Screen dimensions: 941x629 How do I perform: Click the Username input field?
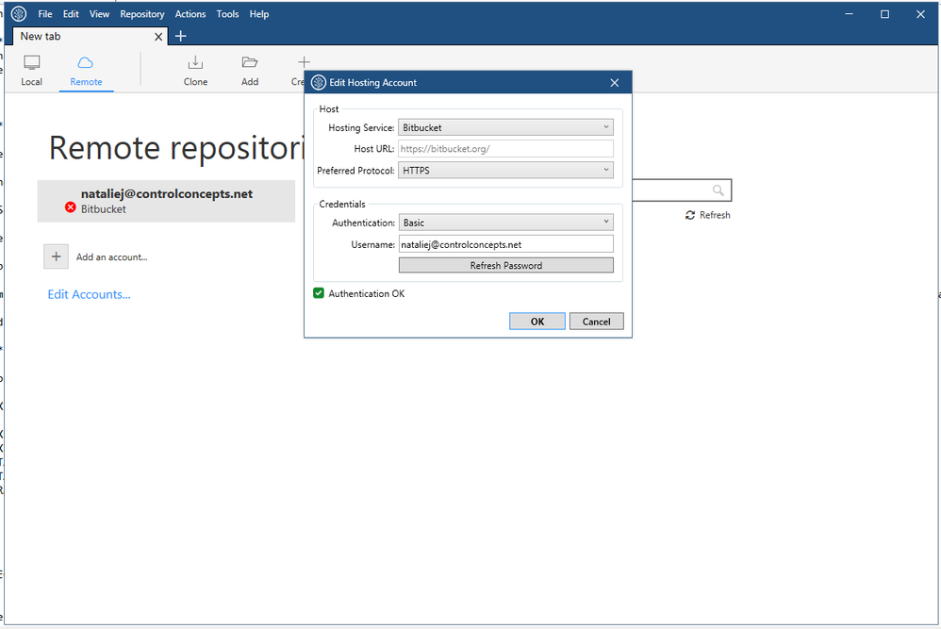pyautogui.click(x=506, y=244)
